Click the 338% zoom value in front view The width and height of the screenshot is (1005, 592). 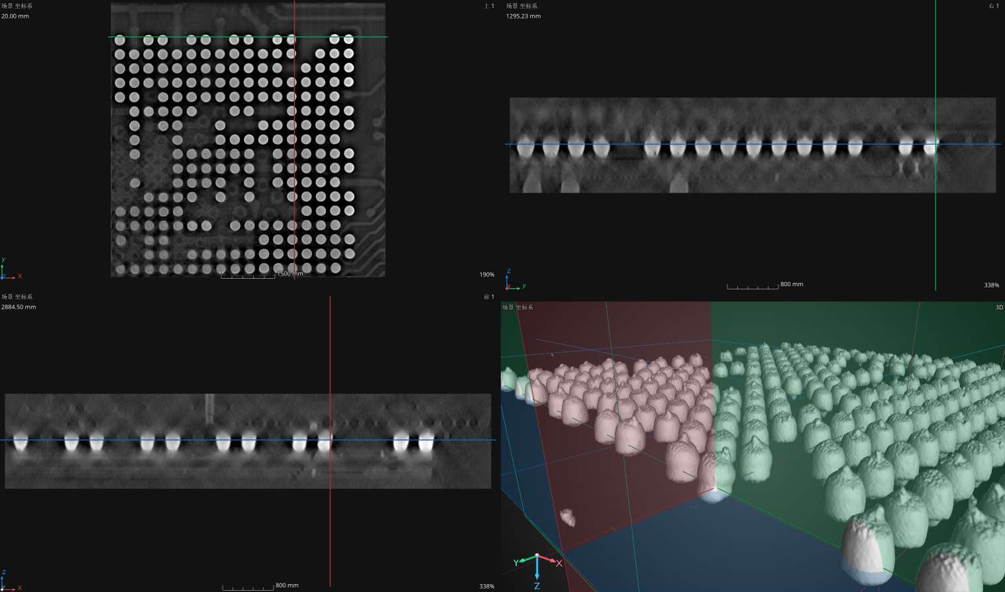point(487,587)
